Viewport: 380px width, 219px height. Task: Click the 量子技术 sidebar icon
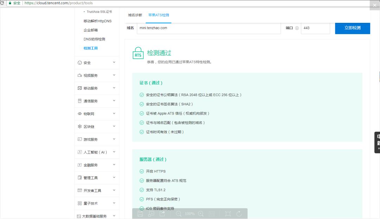[x=80, y=203]
